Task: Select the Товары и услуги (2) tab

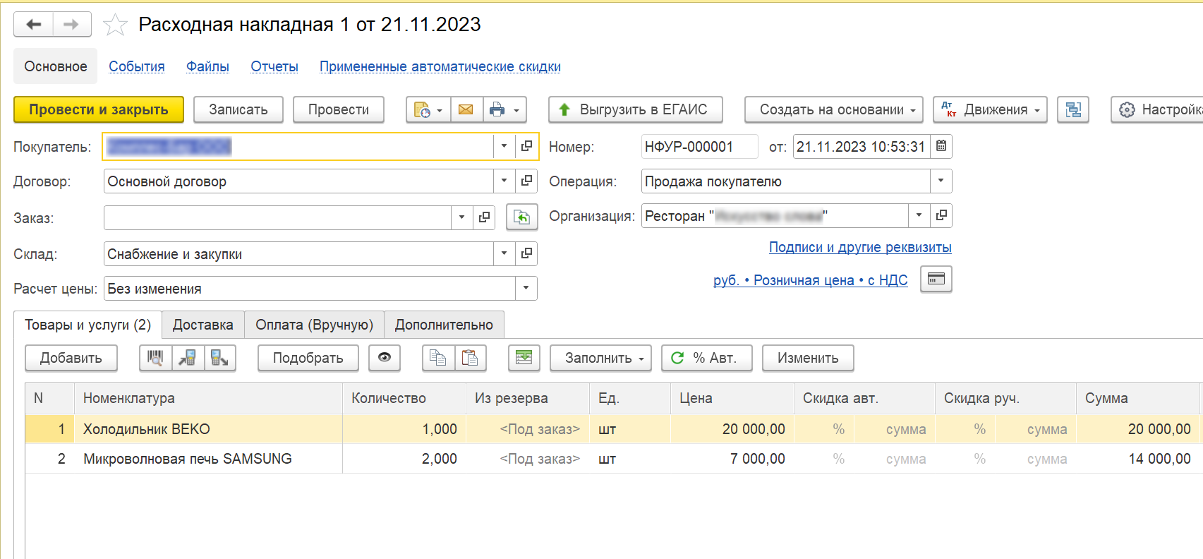Action: point(88,325)
